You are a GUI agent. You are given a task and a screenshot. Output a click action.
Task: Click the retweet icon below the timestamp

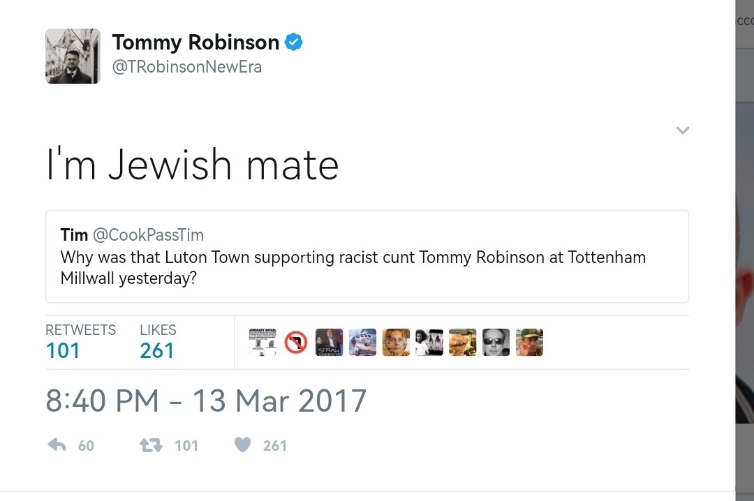[x=151, y=445]
